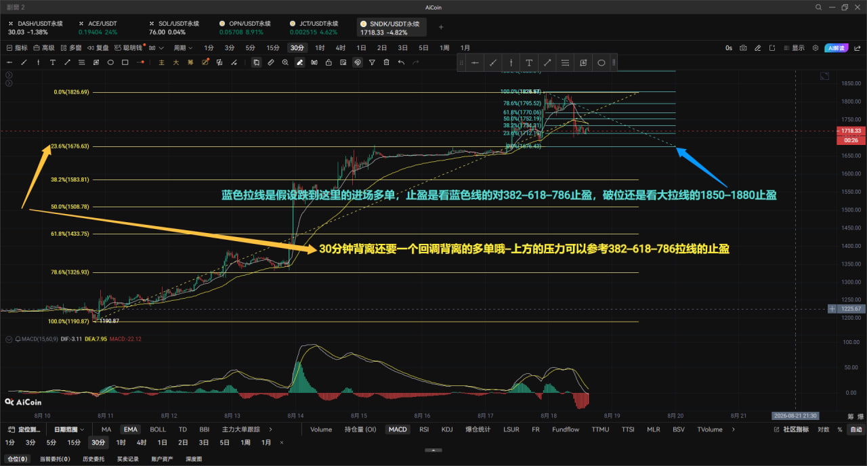Select 1日 interval in bottom timeframe bar
This screenshot has height=466, width=867.
pyautogui.click(x=163, y=442)
